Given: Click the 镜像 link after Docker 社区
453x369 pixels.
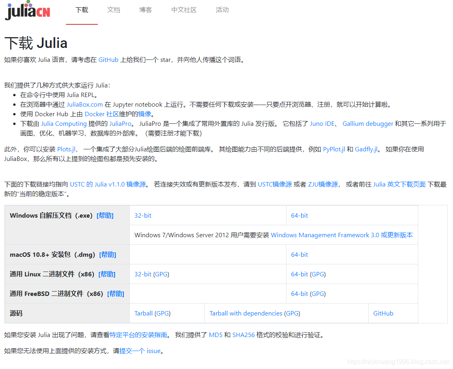Looking at the screenshot, I should [x=145, y=114].
